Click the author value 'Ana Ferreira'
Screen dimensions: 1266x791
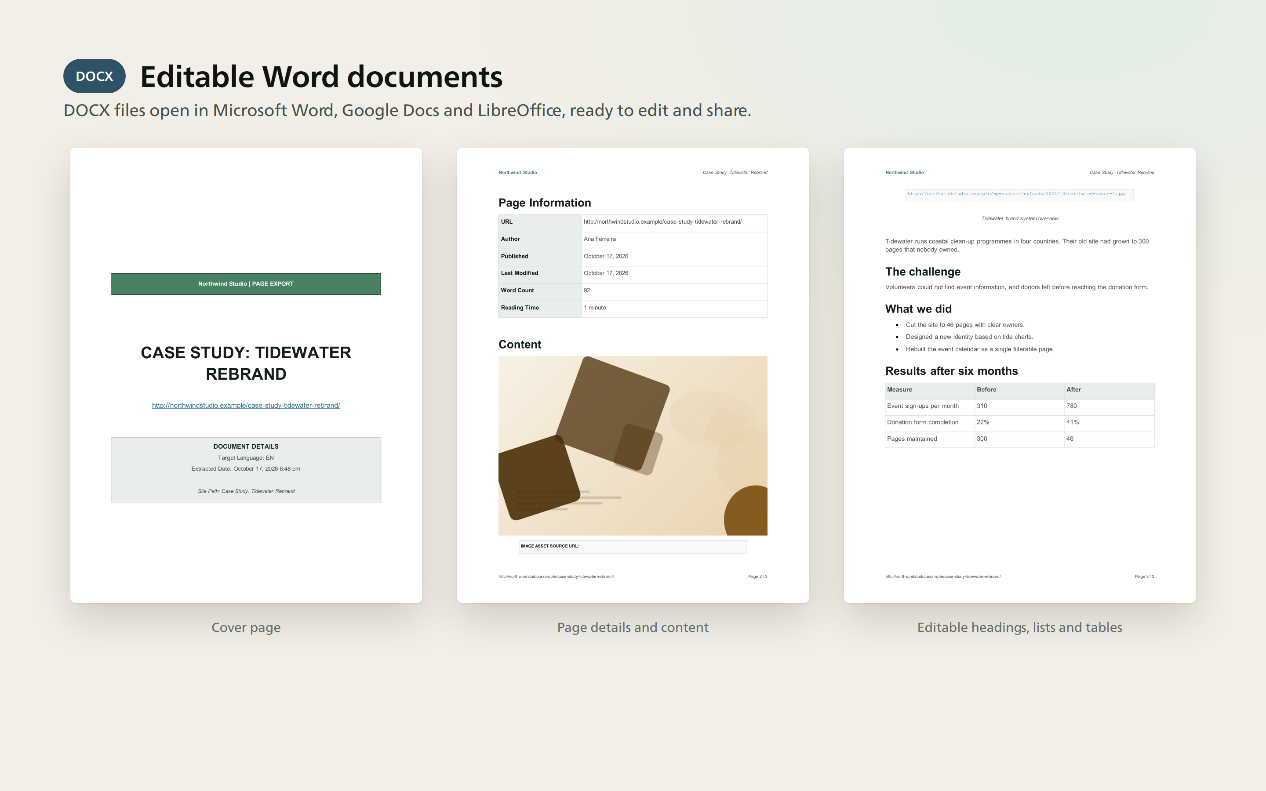(x=600, y=239)
